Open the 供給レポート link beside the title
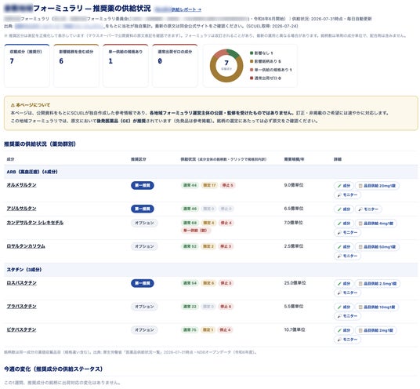The height and width of the screenshot is (389, 420). pyautogui.click(x=186, y=9)
